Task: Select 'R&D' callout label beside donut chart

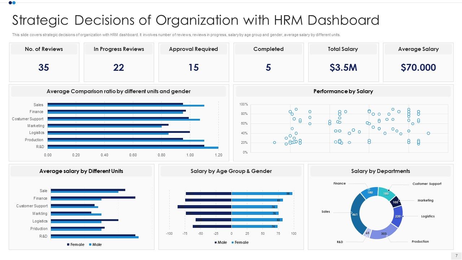Action: [x=340, y=242]
